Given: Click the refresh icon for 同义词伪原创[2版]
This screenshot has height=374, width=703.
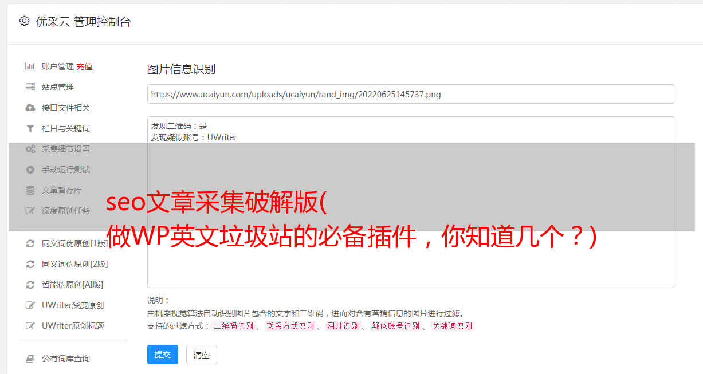Looking at the screenshot, I should (x=30, y=264).
